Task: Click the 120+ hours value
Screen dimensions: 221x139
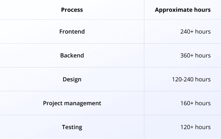Action: 195,127
